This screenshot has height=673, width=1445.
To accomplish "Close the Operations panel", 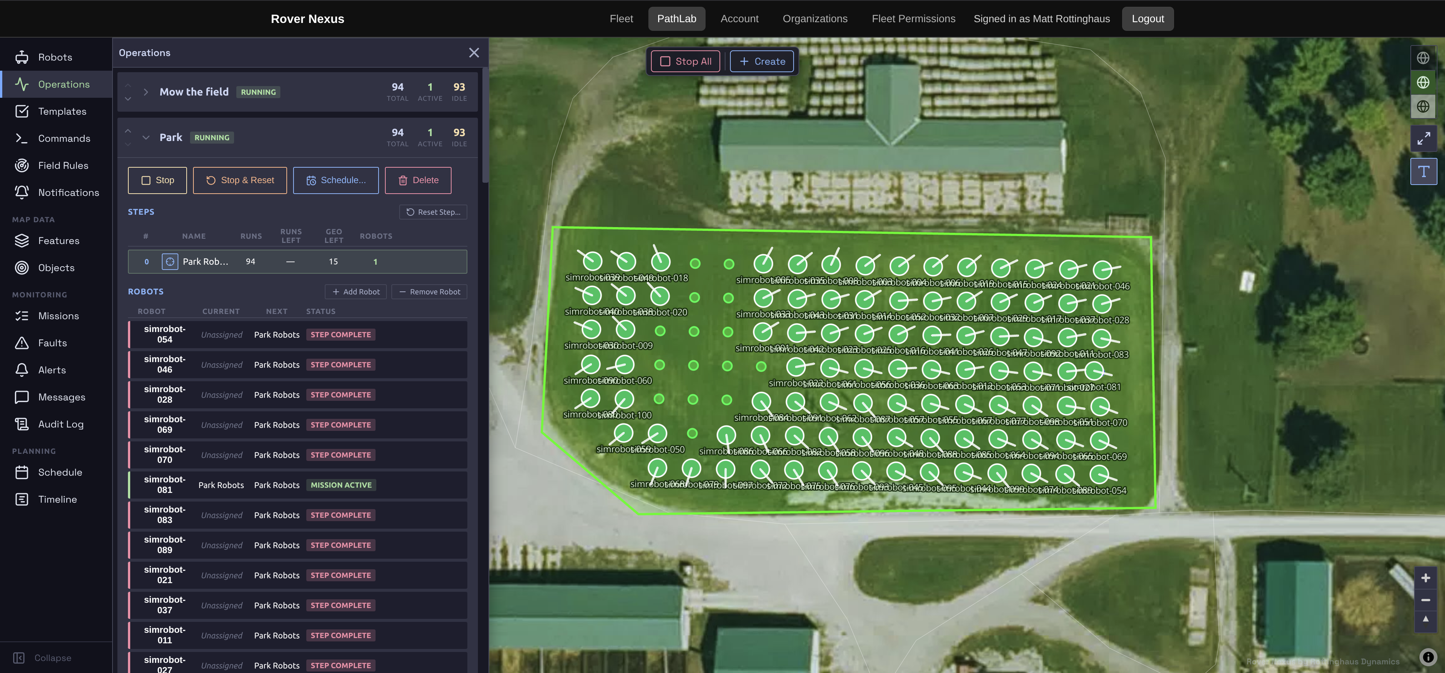I will click(474, 53).
